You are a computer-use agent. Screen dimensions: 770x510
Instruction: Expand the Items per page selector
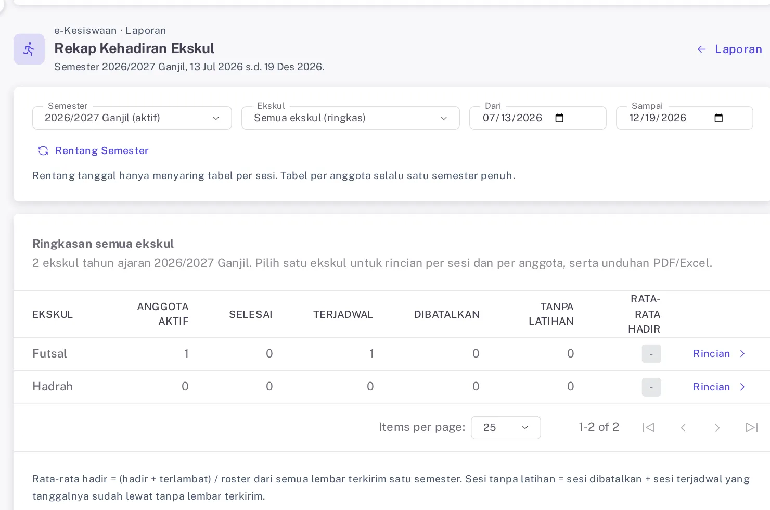click(506, 428)
